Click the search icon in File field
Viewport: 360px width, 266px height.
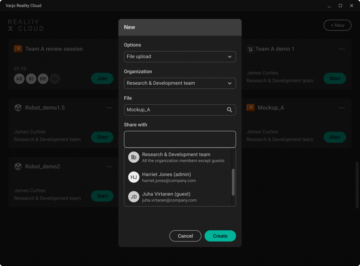pos(229,110)
